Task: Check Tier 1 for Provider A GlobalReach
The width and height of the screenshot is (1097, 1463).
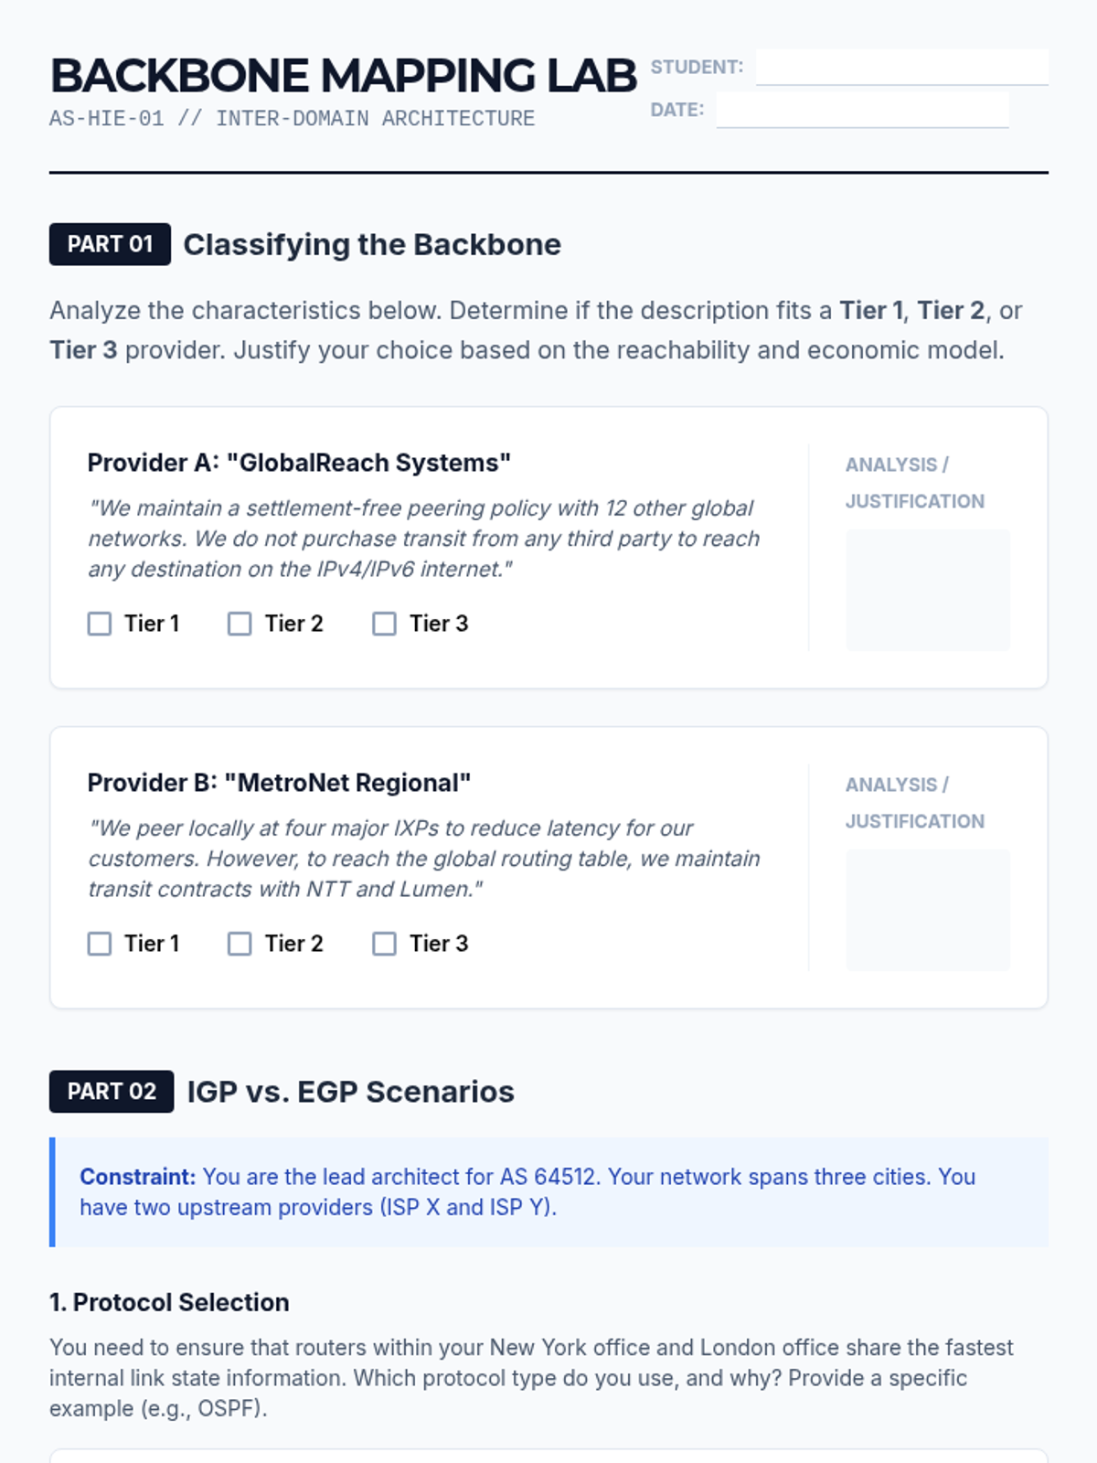Action: 100,624
